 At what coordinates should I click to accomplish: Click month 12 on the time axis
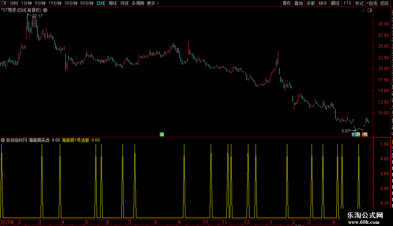point(247,222)
